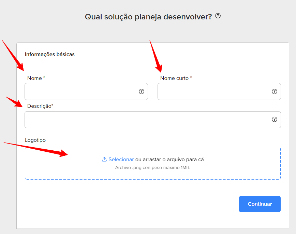The height and width of the screenshot is (234, 296).
Task: Click the Nome curto label
Action: pyautogui.click(x=174, y=78)
